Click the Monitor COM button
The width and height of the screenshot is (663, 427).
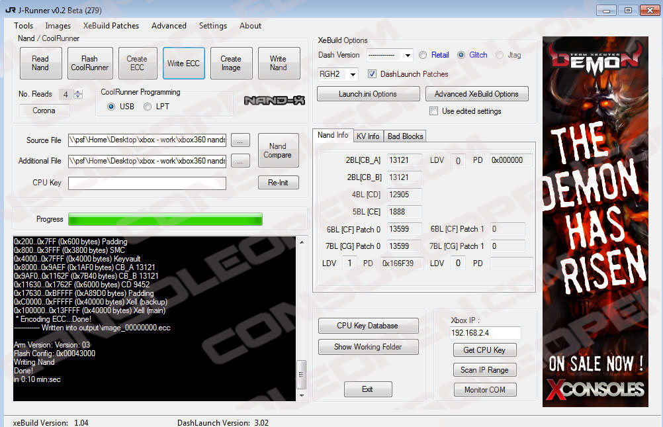point(484,390)
